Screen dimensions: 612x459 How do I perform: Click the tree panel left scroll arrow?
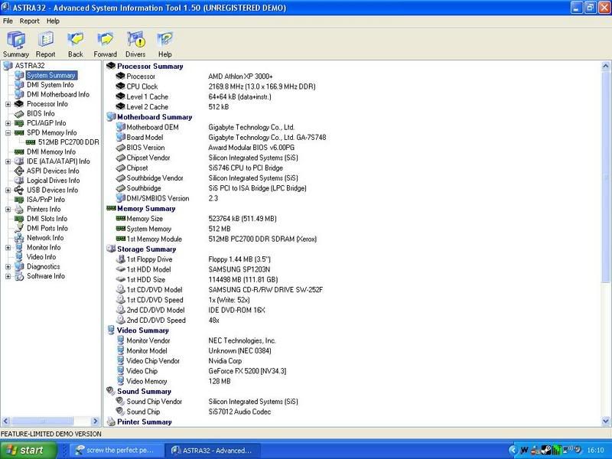[x=6, y=422]
